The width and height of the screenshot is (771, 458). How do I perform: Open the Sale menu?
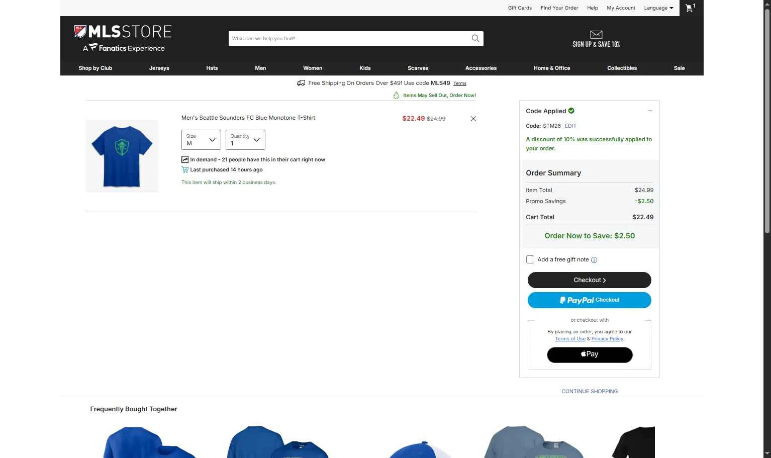pyautogui.click(x=680, y=68)
